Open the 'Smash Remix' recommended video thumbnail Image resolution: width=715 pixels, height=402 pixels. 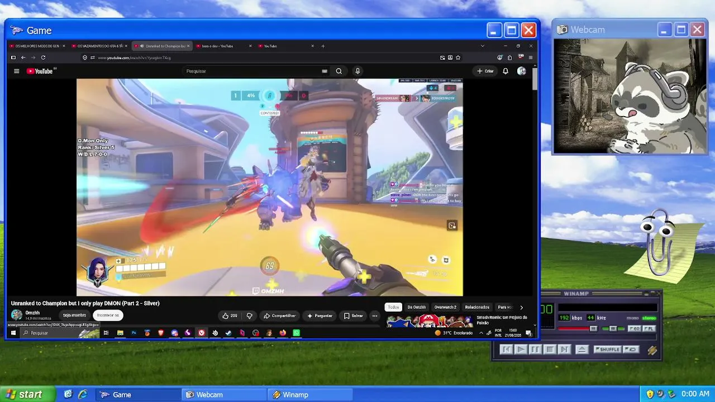pyautogui.click(x=429, y=321)
